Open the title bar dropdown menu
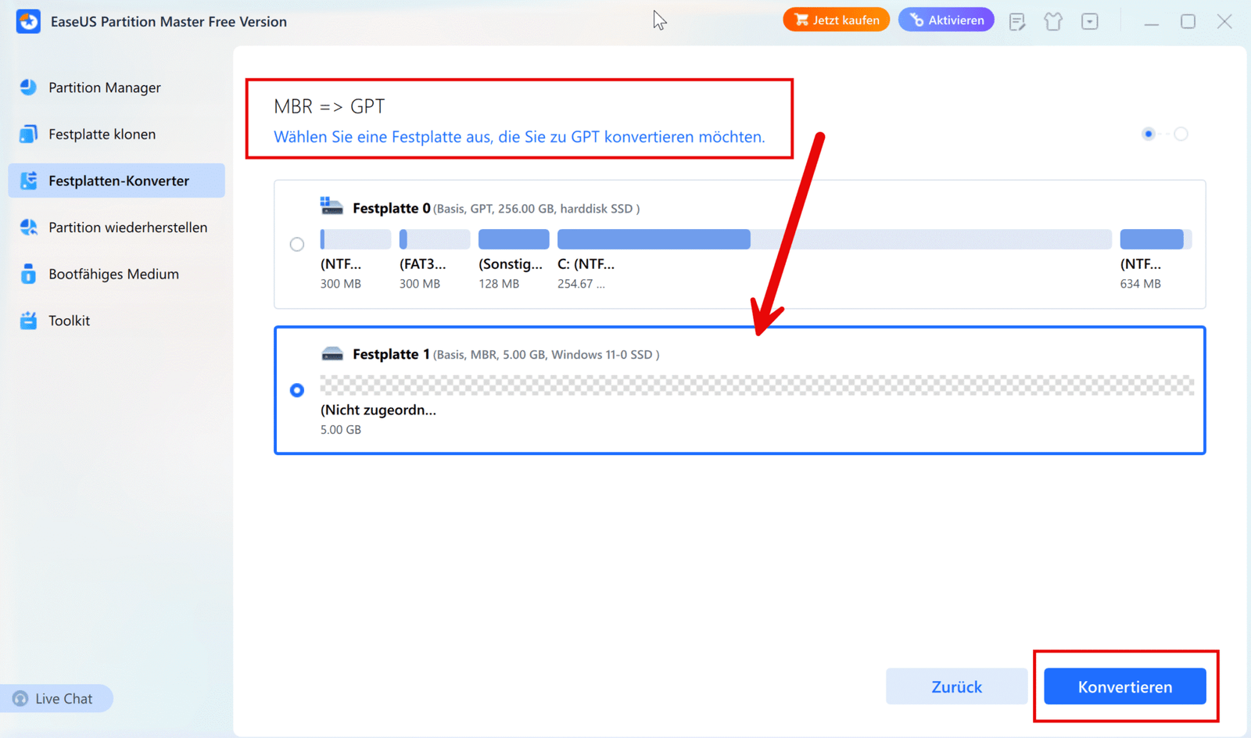This screenshot has width=1251, height=738. [1090, 21]
